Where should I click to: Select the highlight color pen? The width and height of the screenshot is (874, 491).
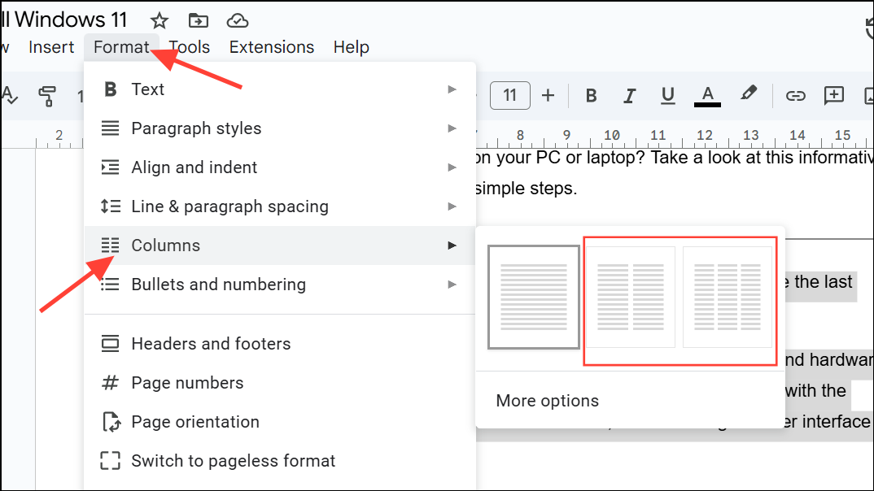click(749, 95)
